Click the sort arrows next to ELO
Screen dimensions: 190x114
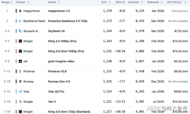coord(109,2)
